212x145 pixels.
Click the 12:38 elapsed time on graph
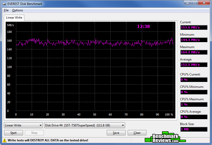[143, 26]
